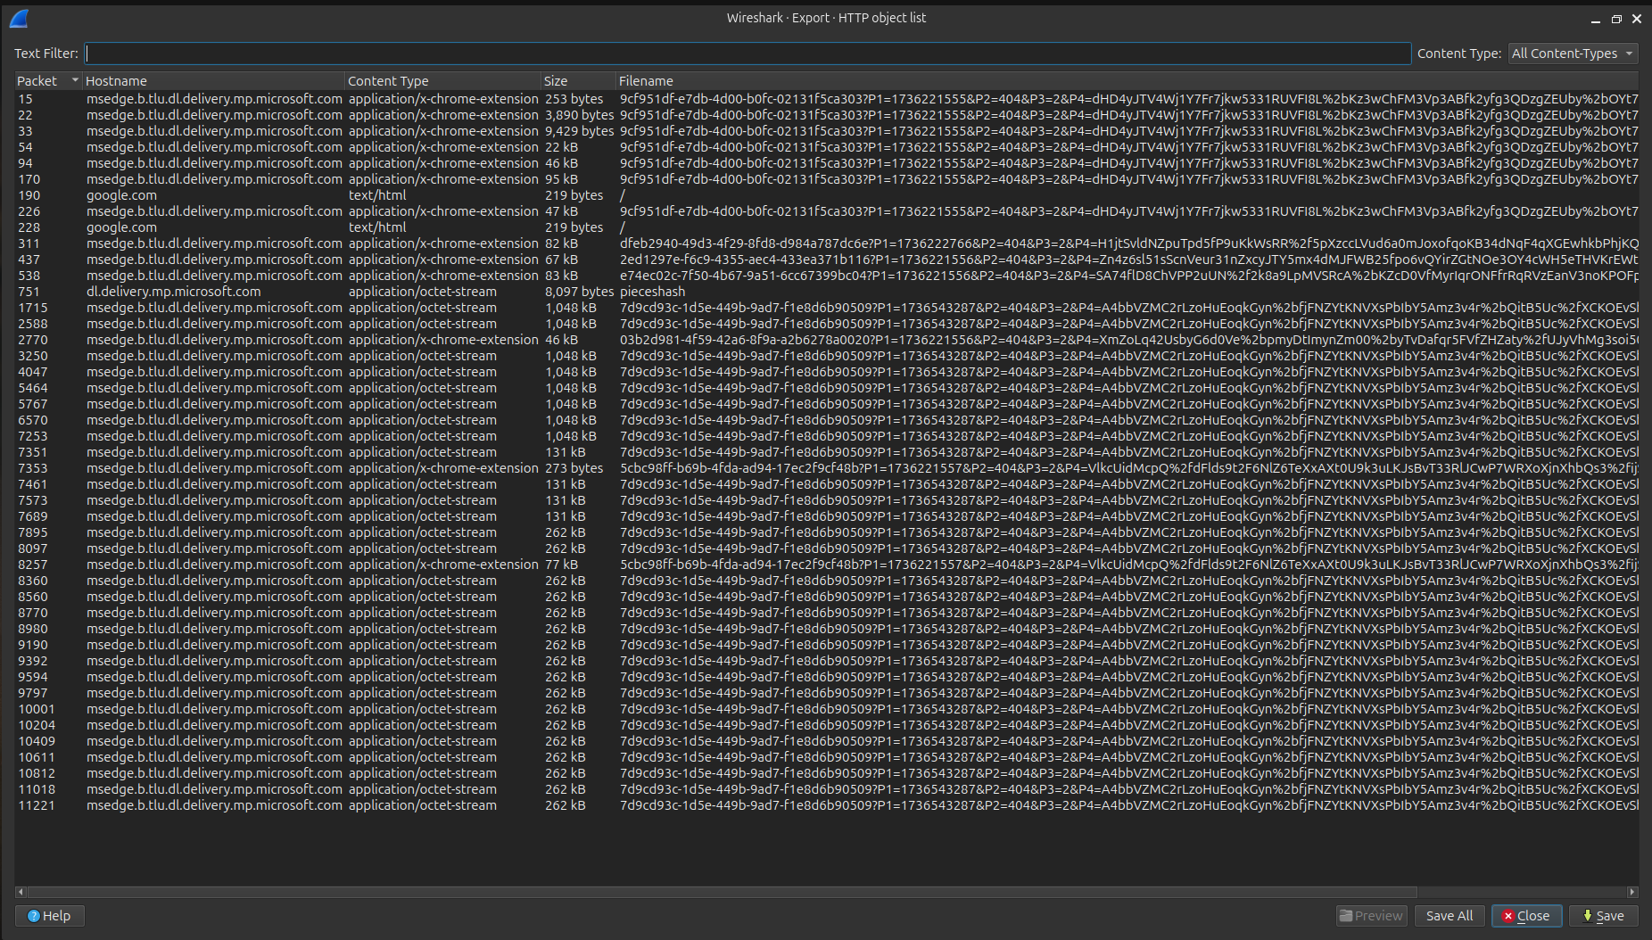Sort by the Hostname column header
The width and height of the screenshot is (1652, 940).
214,81
